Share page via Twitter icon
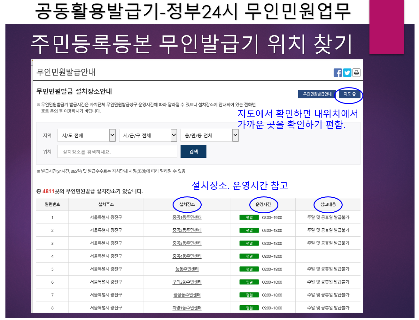Screen dimensions: 419x320 click(x=347, y=73)
